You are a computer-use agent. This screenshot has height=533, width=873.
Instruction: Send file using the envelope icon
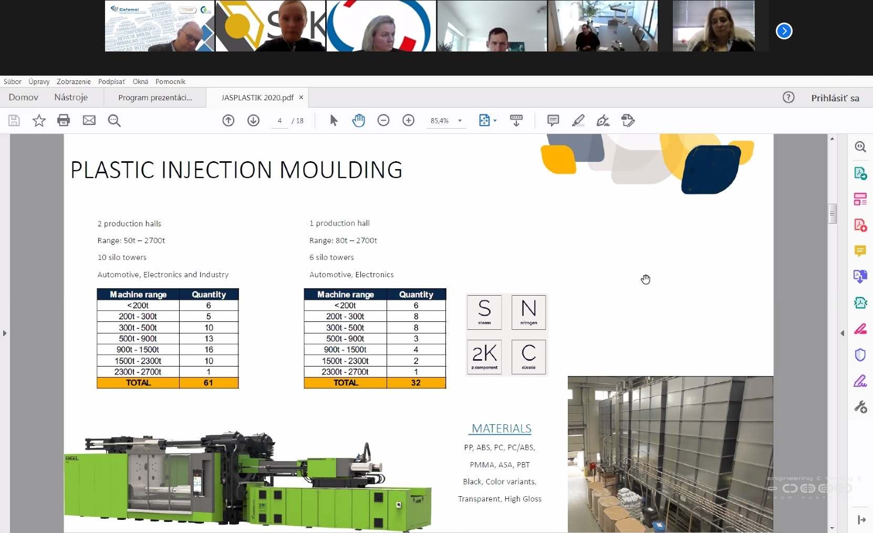(89, 120)
